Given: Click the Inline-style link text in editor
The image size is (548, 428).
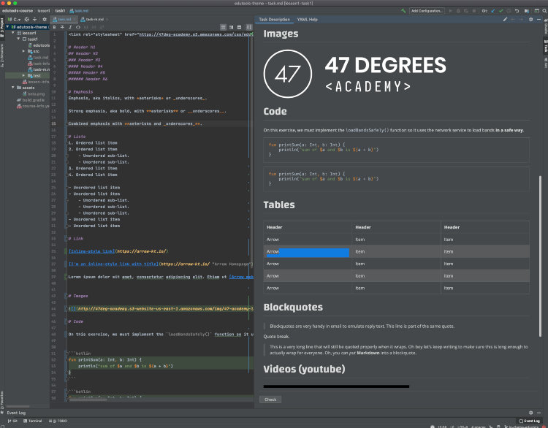Looking at the screenshot, I should click(91, 251).
